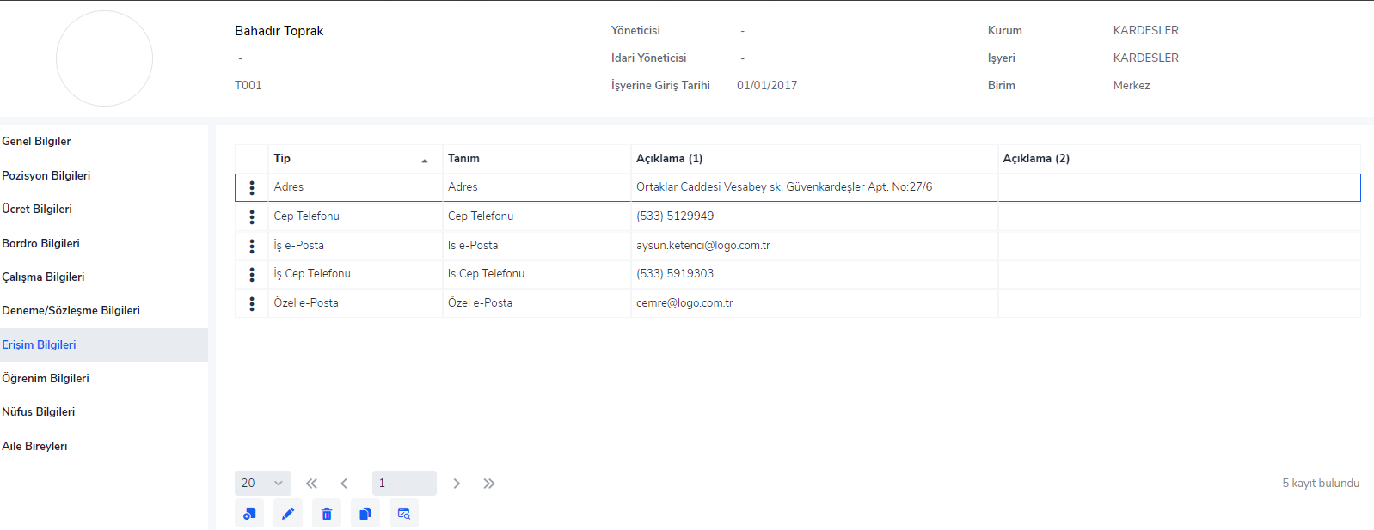Click the page number input field
1374x530 pixels.
pyautogui.click(x=404, y=483)
